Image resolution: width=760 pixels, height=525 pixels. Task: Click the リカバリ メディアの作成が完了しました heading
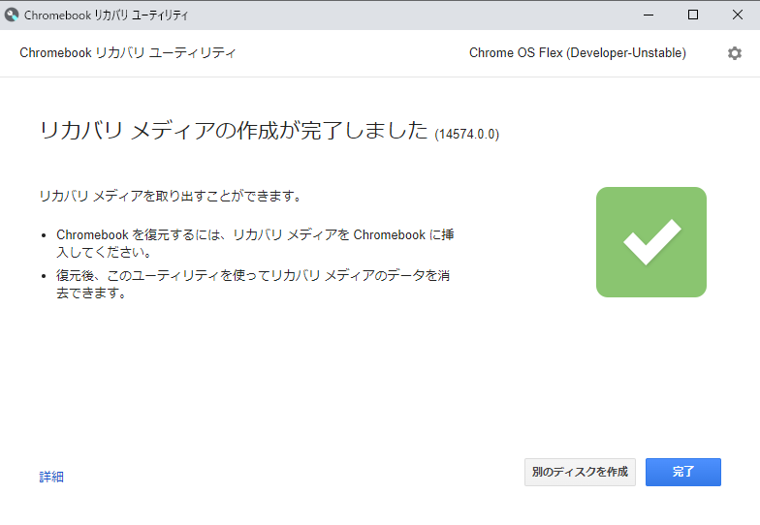[234, 130]
